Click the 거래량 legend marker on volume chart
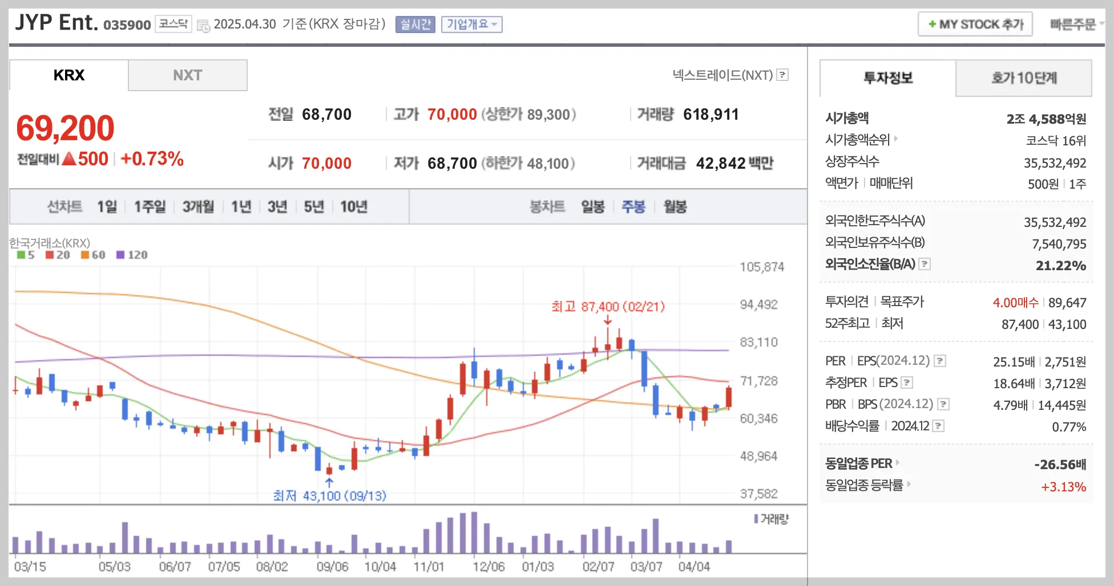Screen dimensions: 1114x586 756,519
